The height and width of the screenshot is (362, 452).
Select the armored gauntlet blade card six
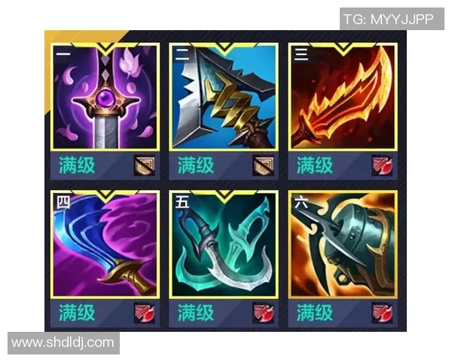coord(343,244)
